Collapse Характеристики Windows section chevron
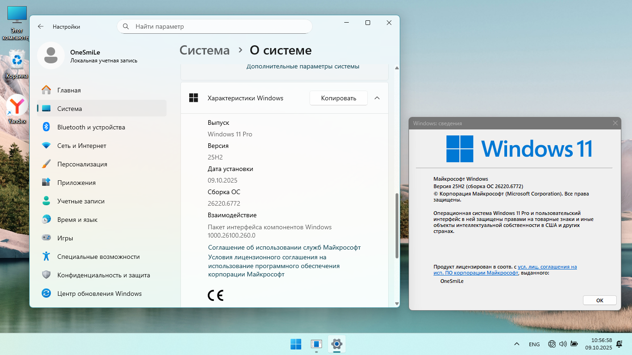Screen dimensions: 632x355 click(377, 98)
